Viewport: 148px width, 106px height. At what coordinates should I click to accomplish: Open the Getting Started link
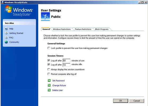16,33
